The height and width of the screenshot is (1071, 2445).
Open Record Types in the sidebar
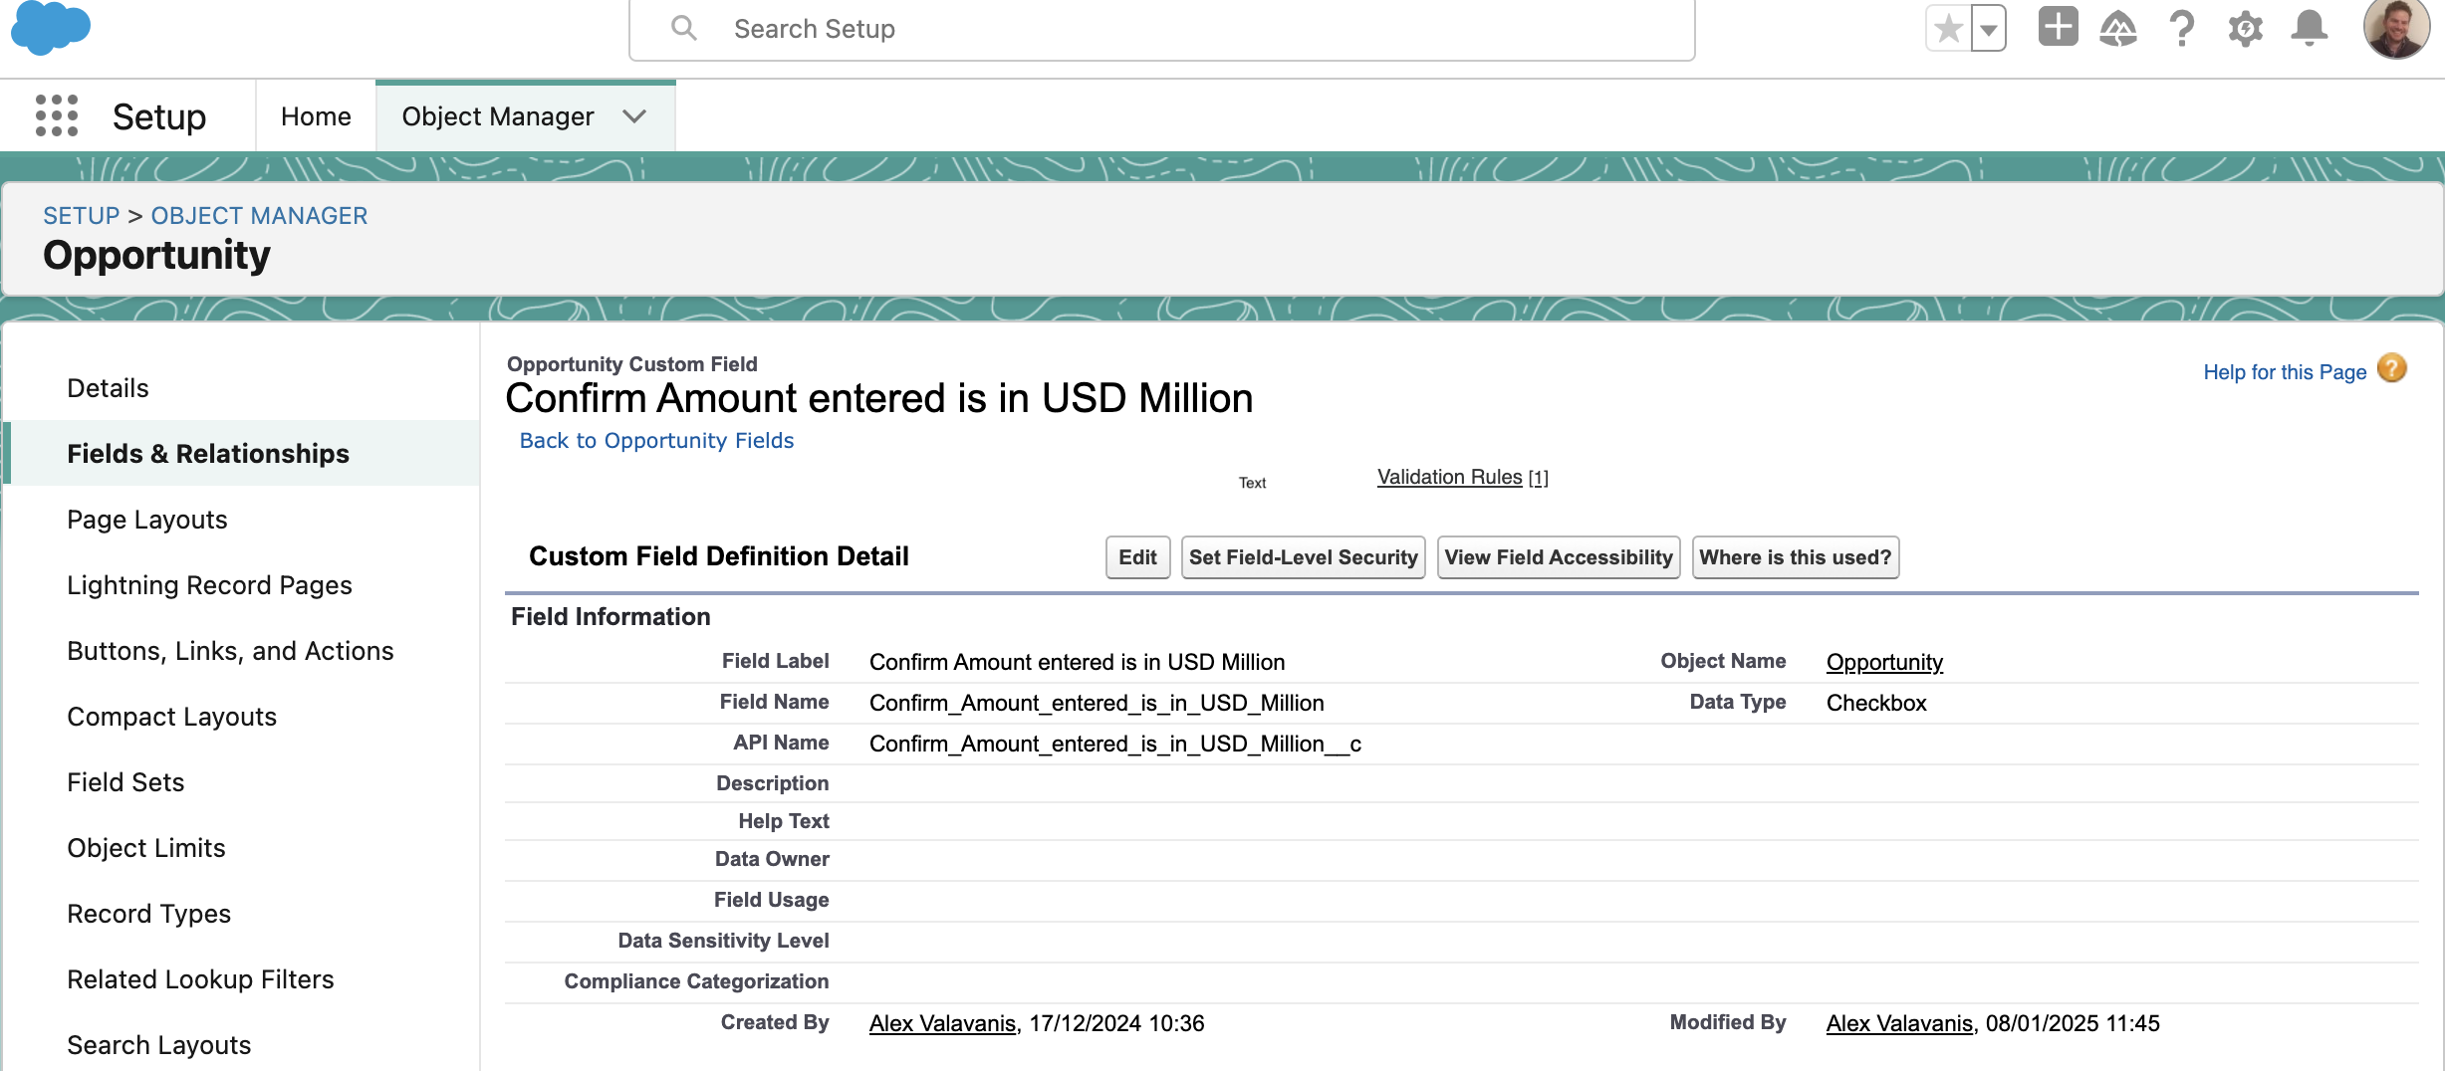click(x=148, y=914)
